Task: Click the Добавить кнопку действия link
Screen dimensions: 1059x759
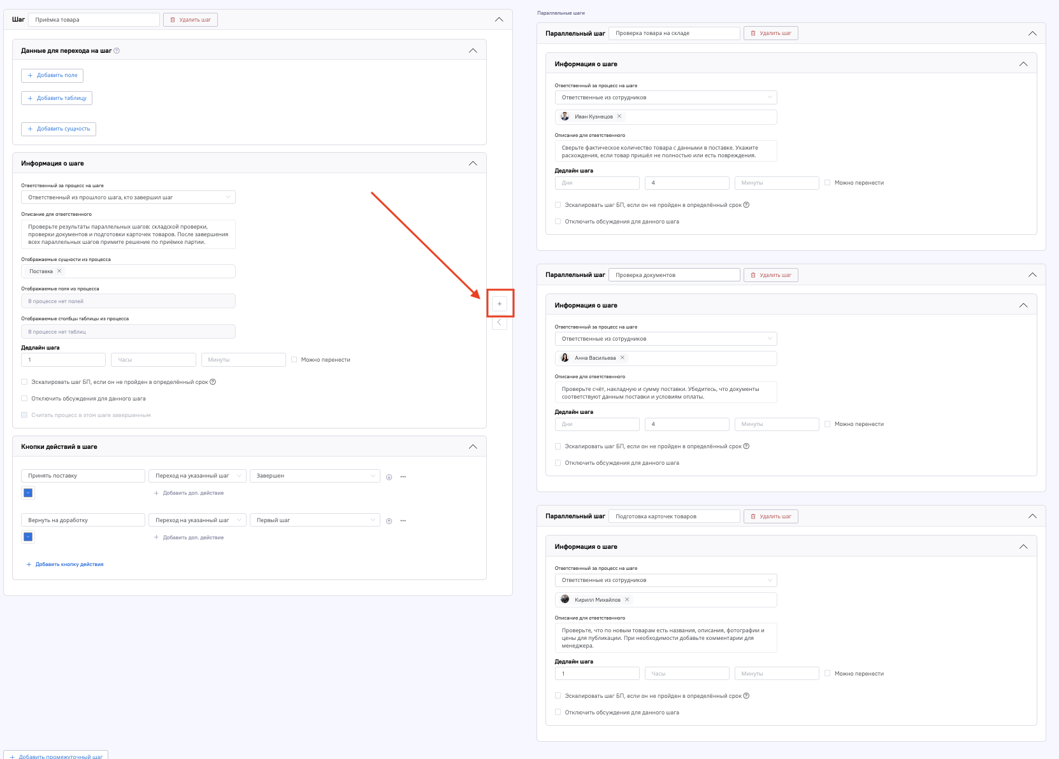Action: tap(65, 564)
